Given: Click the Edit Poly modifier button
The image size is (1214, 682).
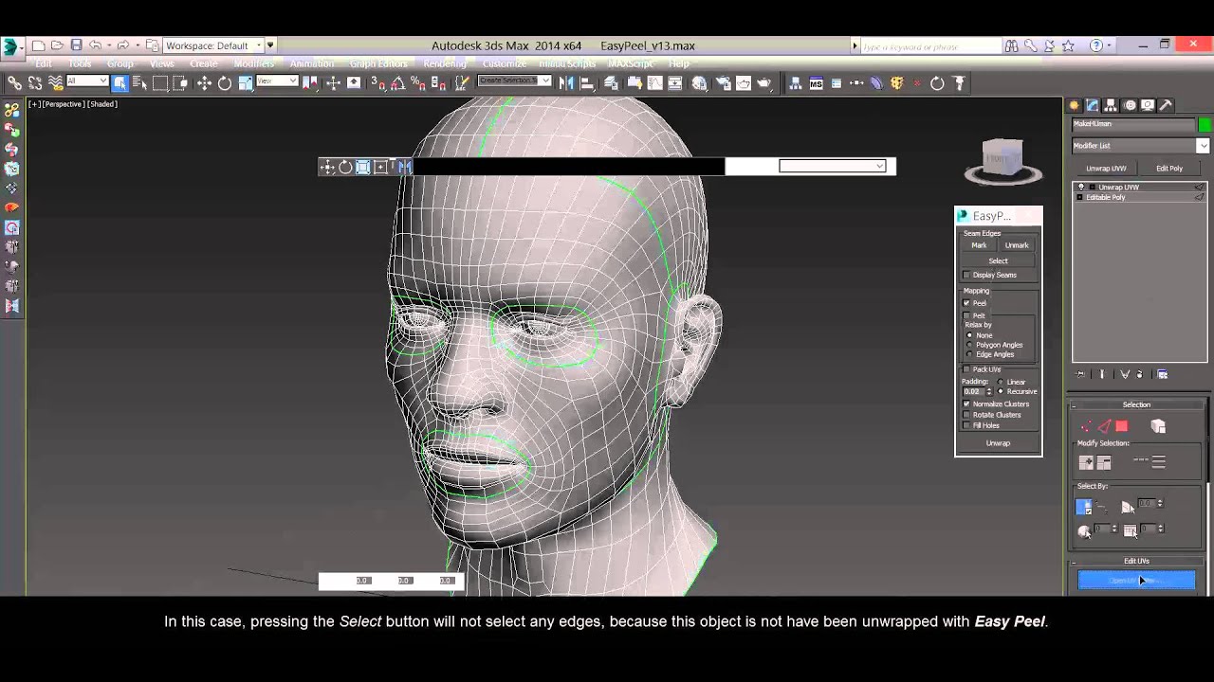Looking at the screenshot, I should (x=1169, y=169).
